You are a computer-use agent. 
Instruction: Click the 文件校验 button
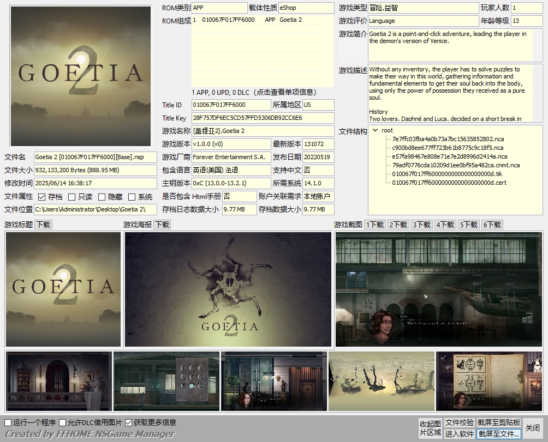coord(459,423)
